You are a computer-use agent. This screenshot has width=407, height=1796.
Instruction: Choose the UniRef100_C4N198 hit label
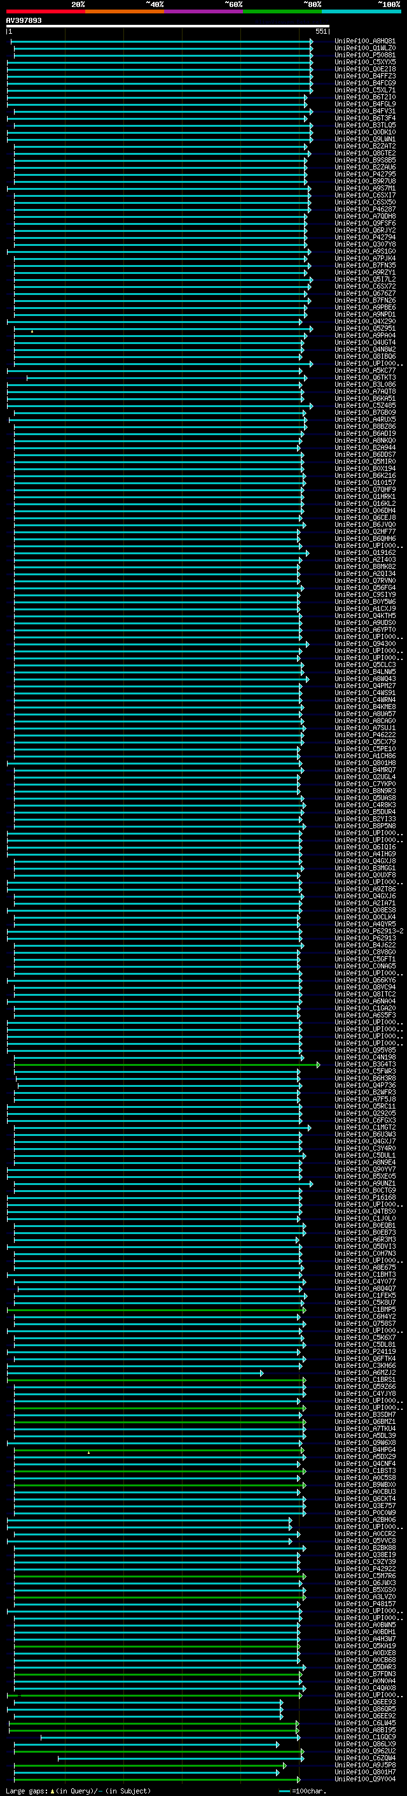(x=364, y=1057)
